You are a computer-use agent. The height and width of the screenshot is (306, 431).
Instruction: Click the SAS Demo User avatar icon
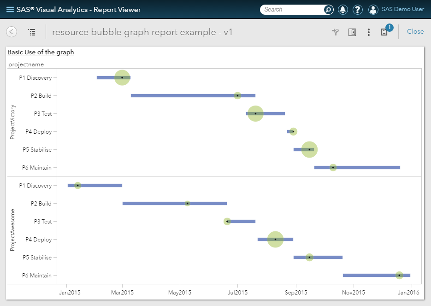tap(373, 9)
